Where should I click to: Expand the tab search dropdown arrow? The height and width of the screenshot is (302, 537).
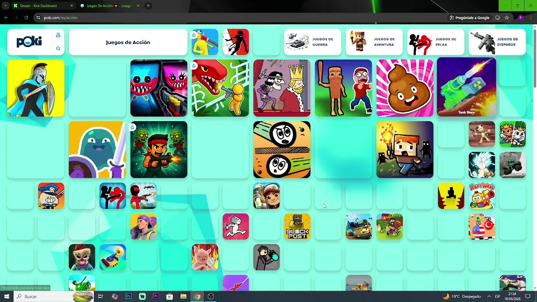pos(5,6)
